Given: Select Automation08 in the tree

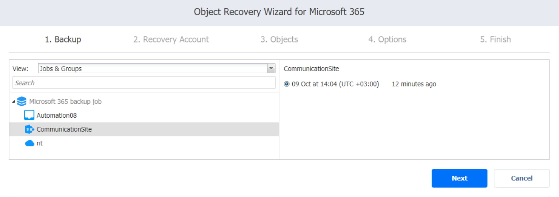Looking at the screenshot, I should [x=57, y=115].
